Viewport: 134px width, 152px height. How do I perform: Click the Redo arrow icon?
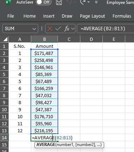click(x=83, y=2)
